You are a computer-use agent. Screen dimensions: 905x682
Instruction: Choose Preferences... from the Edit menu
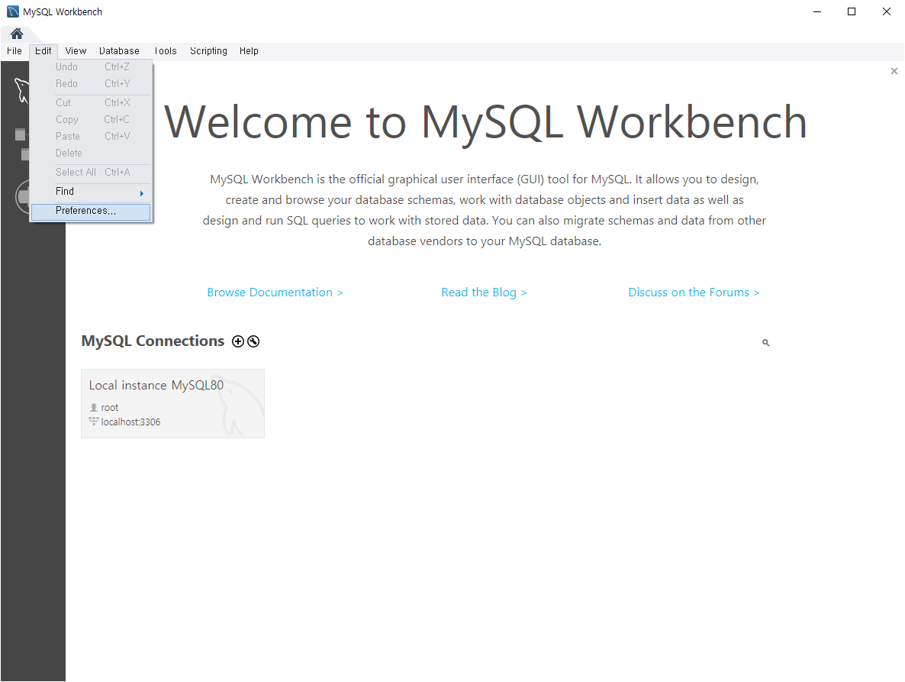pos(91,211)
